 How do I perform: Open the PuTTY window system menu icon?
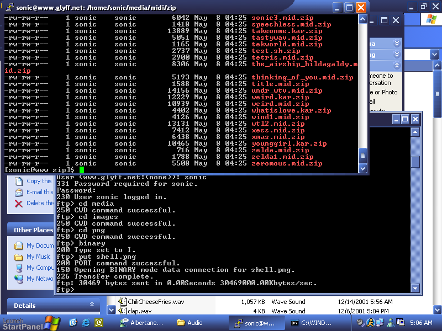8,8
